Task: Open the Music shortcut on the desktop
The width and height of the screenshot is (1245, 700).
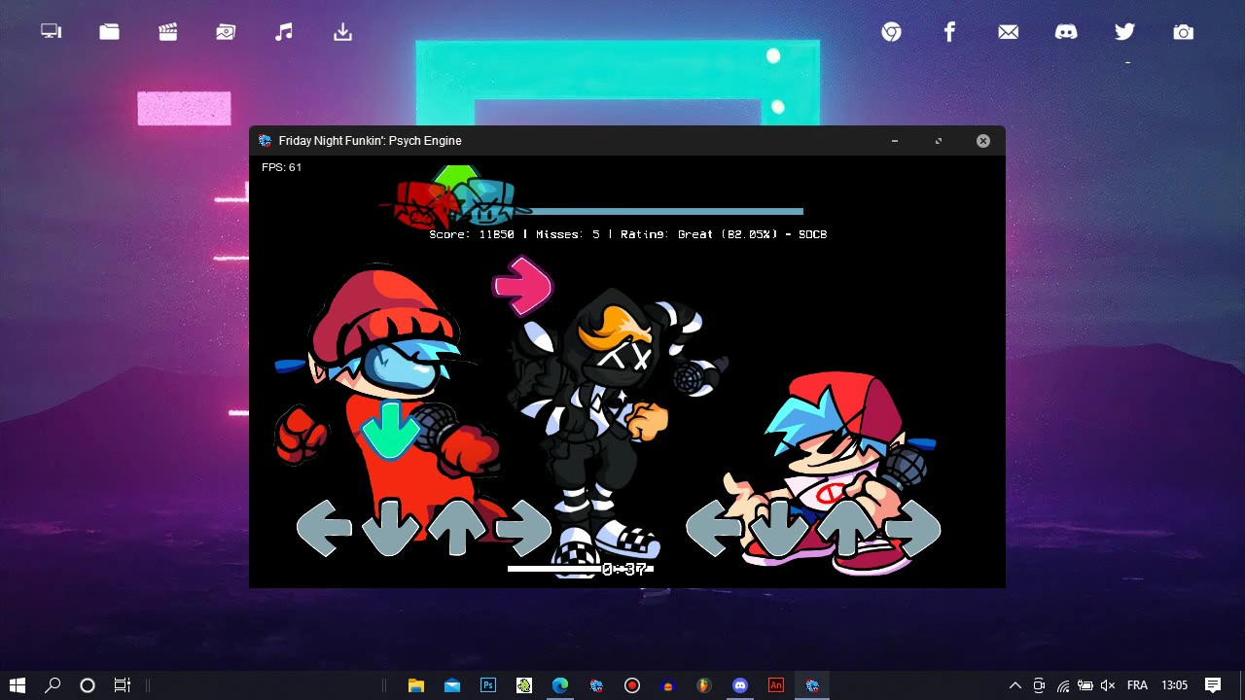Action: click(x=284, y=31)
